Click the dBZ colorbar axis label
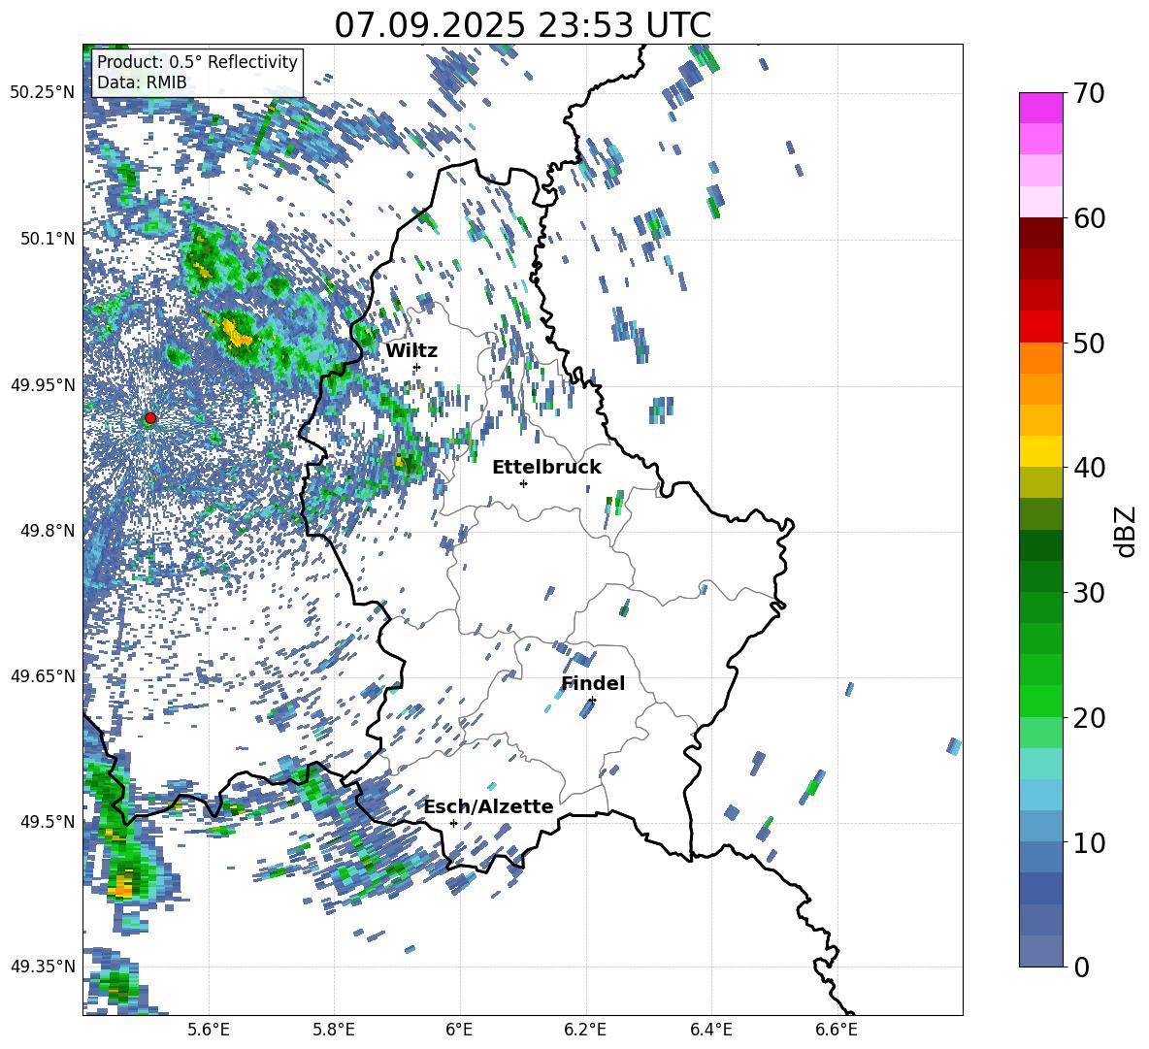The width and height of the screenshot is (1149, 1049). click(x=1127, y=531)
